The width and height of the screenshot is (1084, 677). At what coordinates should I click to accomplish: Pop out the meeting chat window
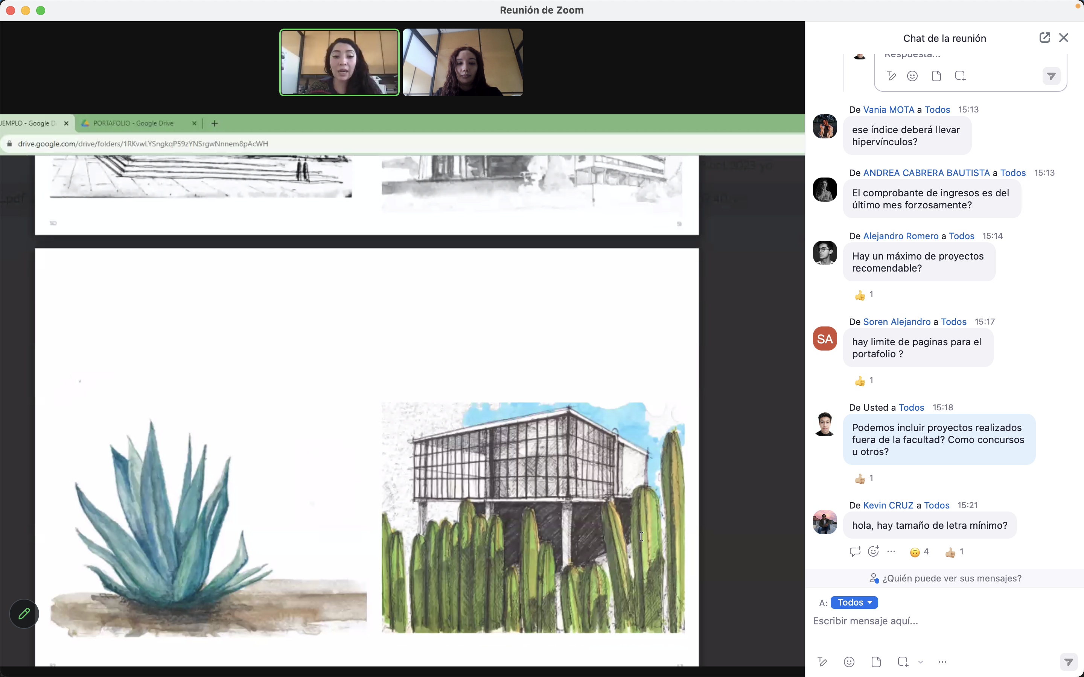click(1044, 38)
